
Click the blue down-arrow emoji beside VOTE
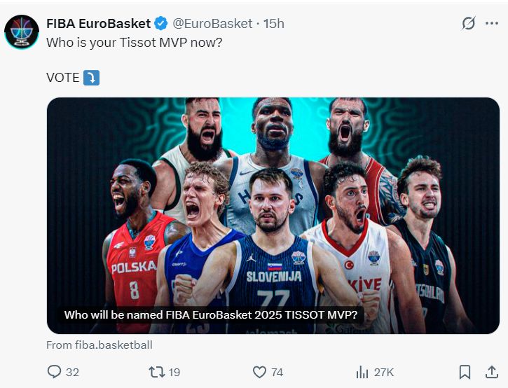[91, 78]
